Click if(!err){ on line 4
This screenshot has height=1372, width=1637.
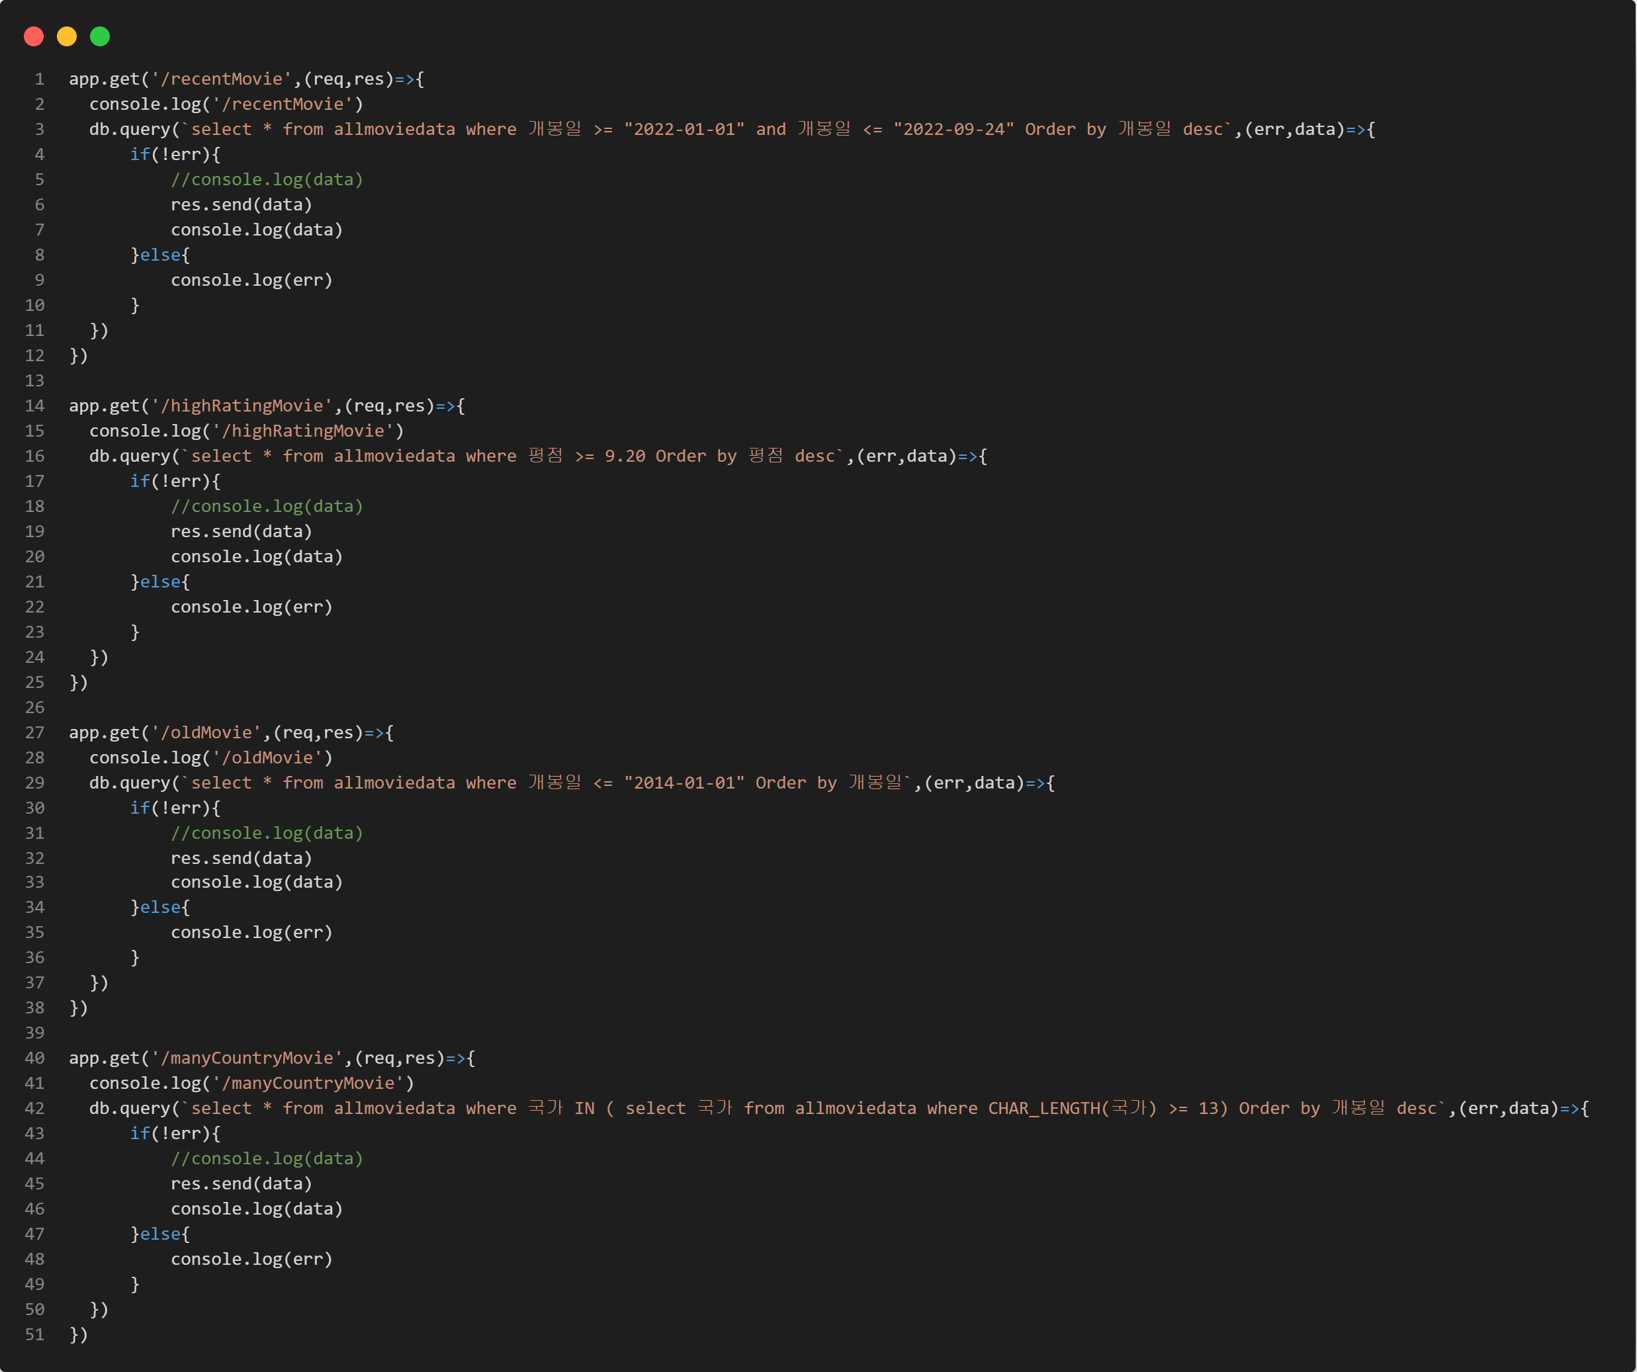click(x=175, y=154)
